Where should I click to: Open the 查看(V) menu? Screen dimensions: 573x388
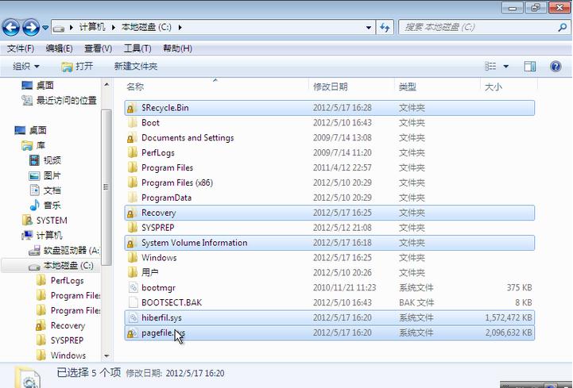(x=98, y=48)
